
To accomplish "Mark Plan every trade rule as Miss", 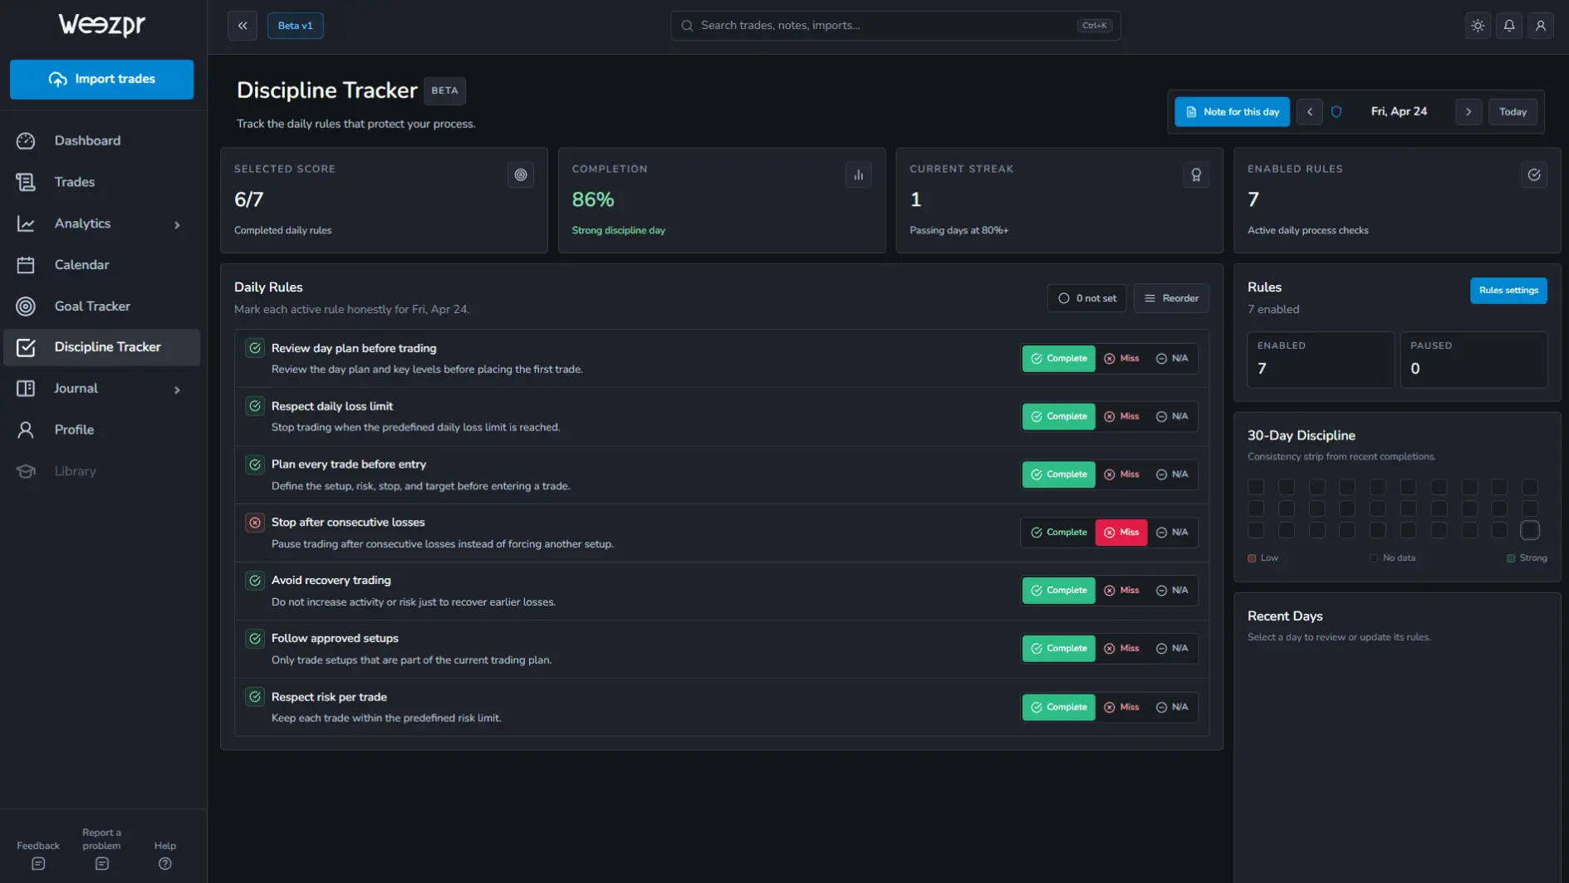I will tap(1121, 474).
